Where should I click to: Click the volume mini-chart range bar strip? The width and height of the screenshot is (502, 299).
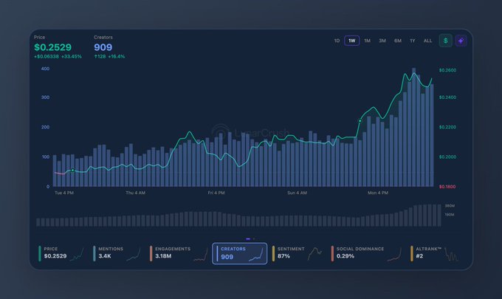click(x=239, y=216)
